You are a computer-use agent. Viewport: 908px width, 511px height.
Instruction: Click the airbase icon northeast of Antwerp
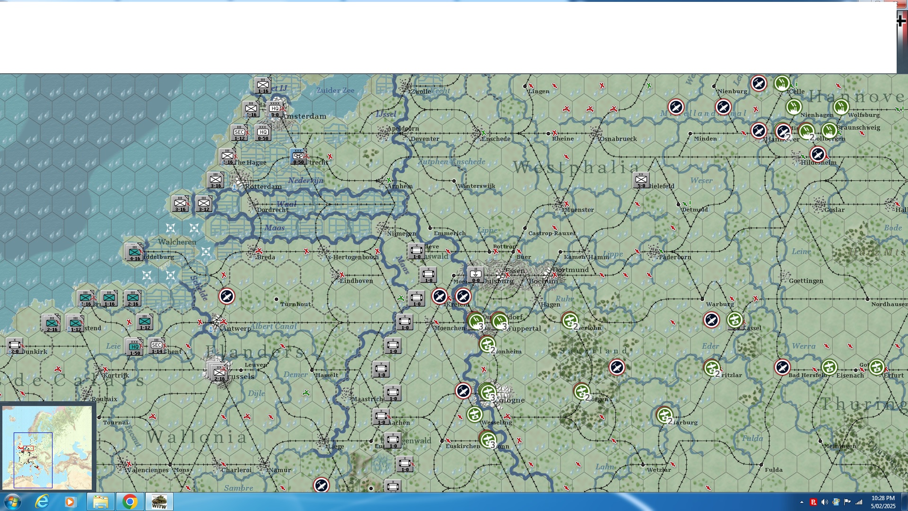click(x=227, y=296)
